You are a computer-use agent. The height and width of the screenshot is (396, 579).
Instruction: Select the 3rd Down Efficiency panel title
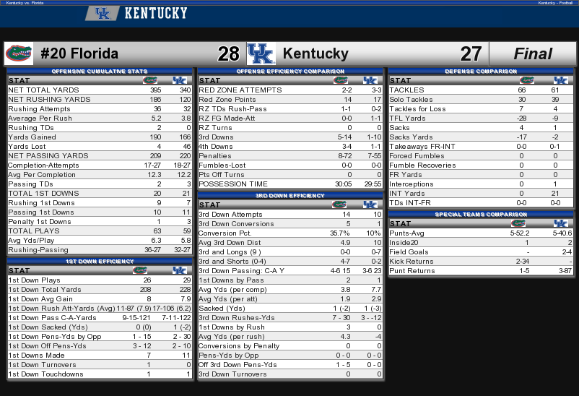(290, 195)
